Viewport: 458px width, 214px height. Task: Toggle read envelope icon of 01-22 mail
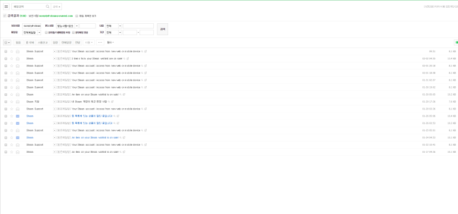point(17,144)
